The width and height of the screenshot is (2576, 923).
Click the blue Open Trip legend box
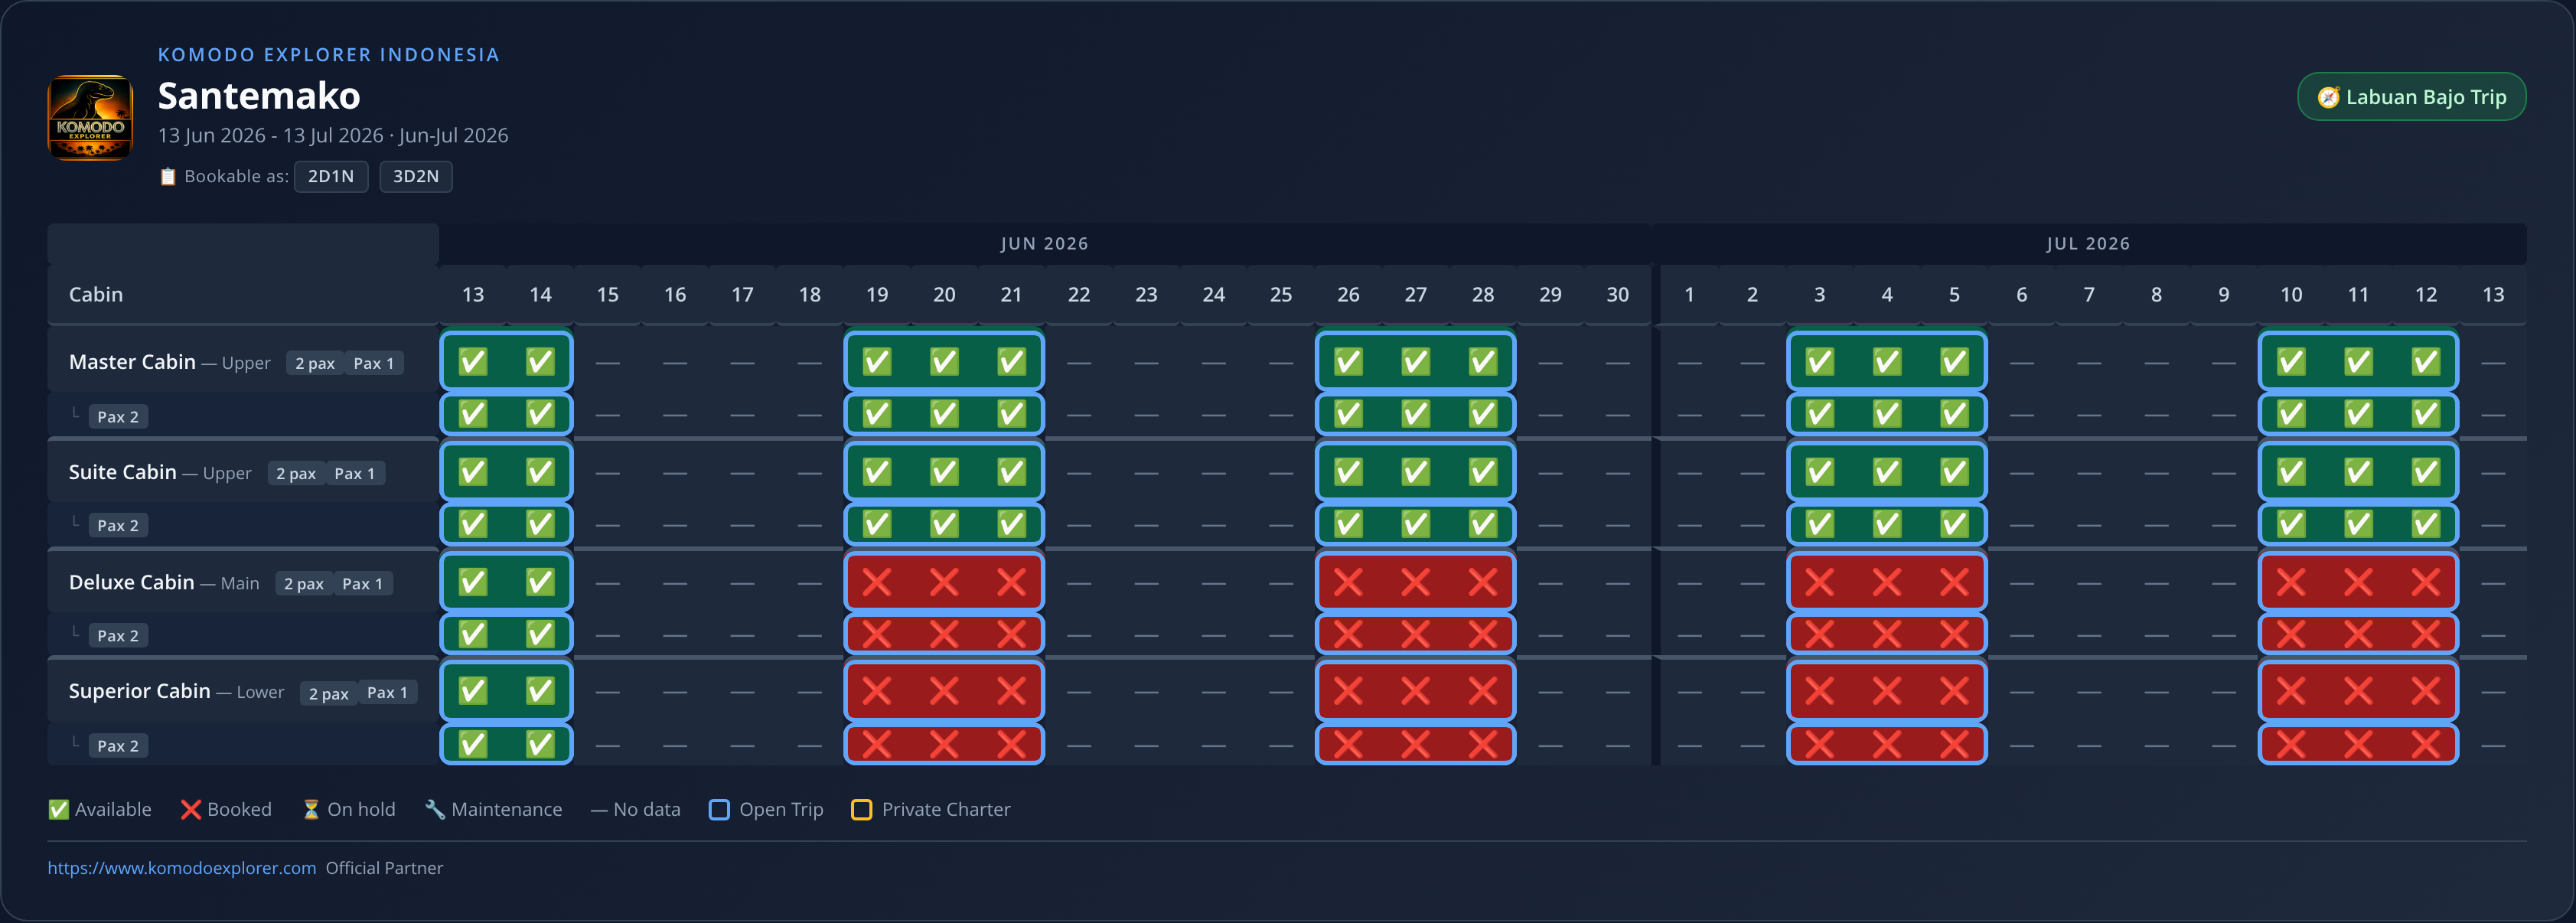(719, 810)
